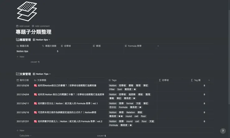Click the date 2021/04/04
The width and height of the screenshot is (230, 138).
point(23,94)
